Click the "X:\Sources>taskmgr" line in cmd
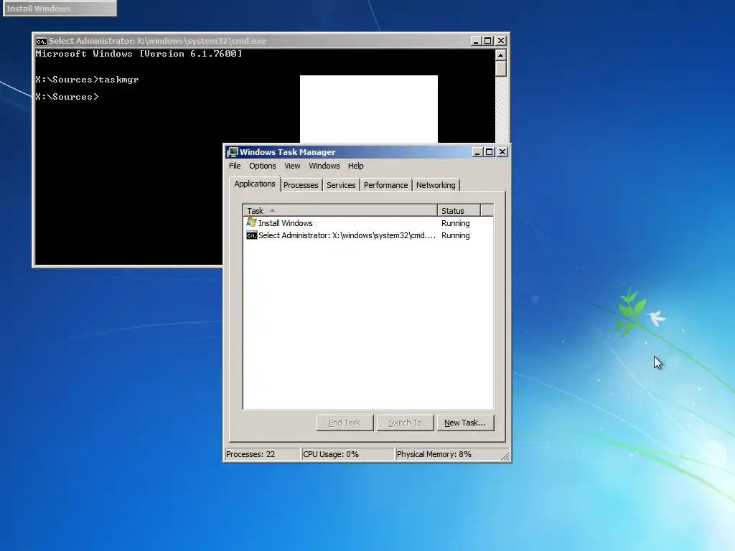 87,80
